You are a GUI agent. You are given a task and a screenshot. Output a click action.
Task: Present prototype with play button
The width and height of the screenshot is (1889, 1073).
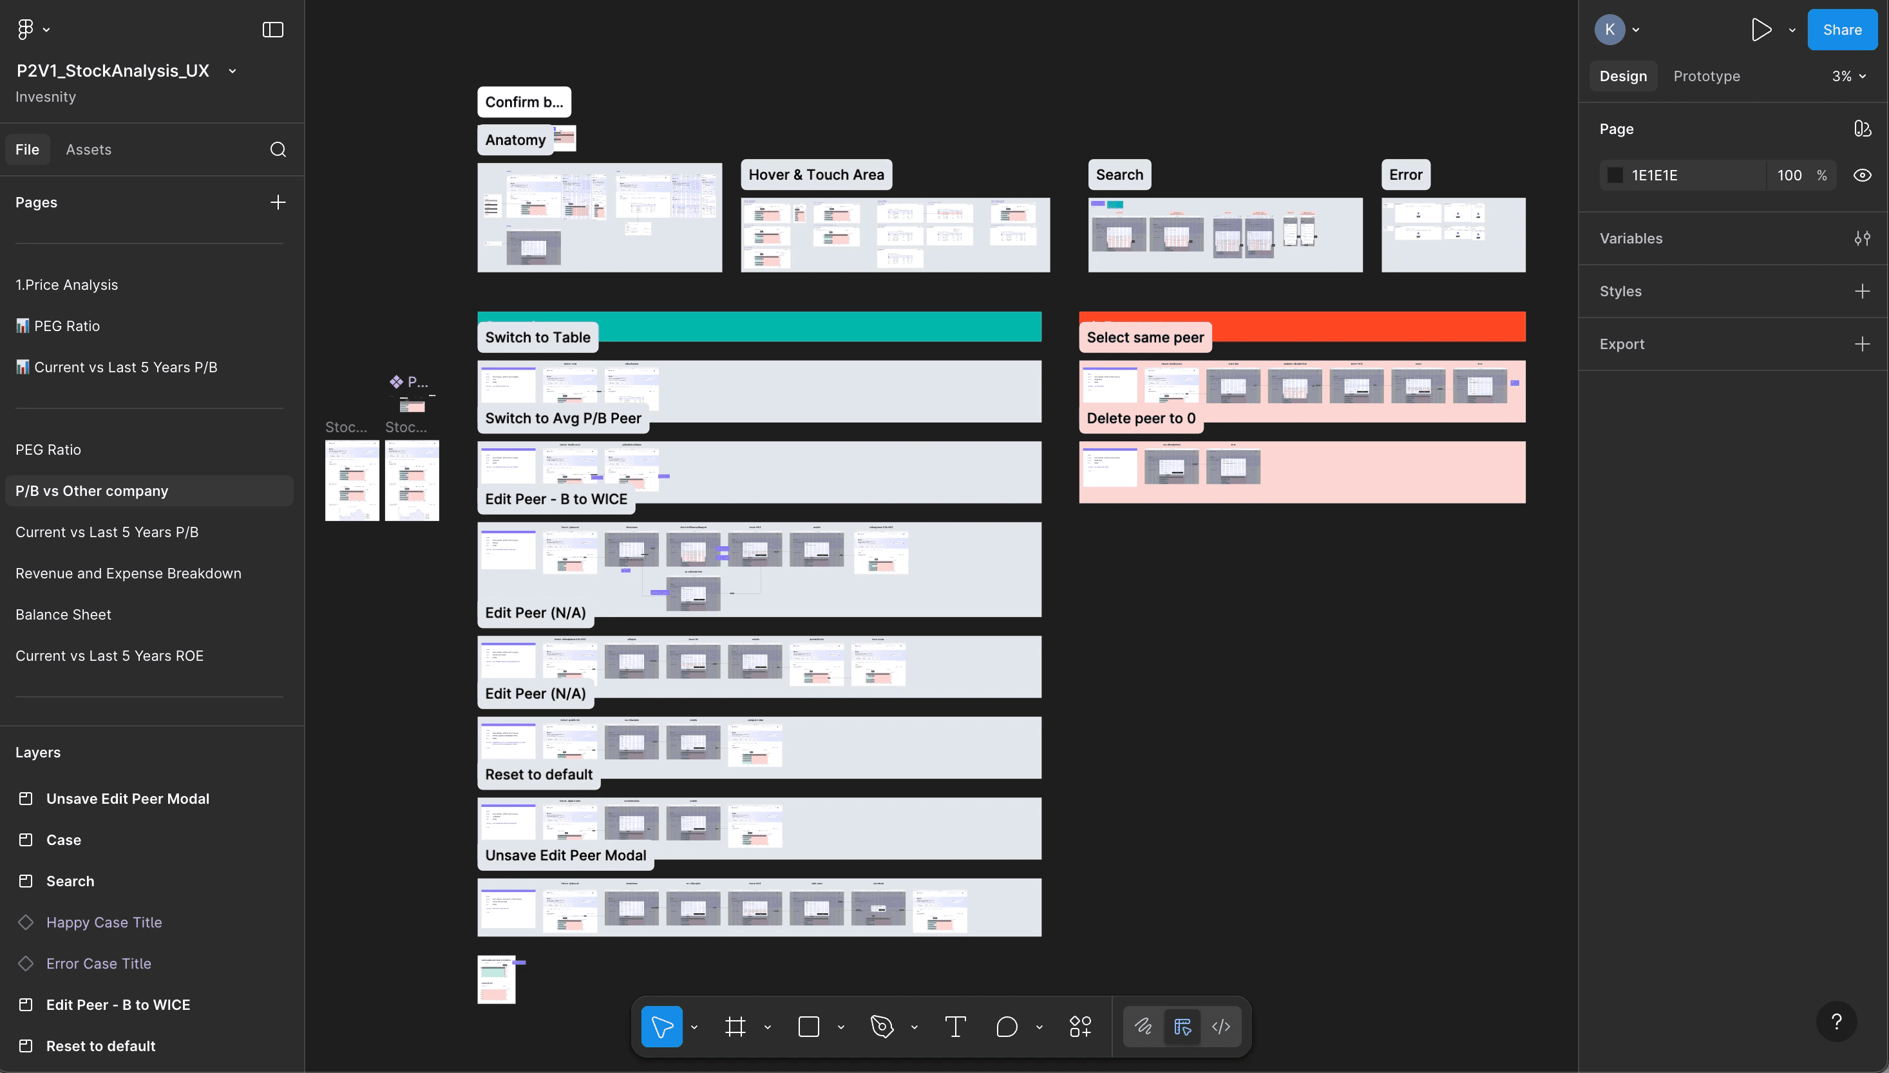[x=1761, y=30]
